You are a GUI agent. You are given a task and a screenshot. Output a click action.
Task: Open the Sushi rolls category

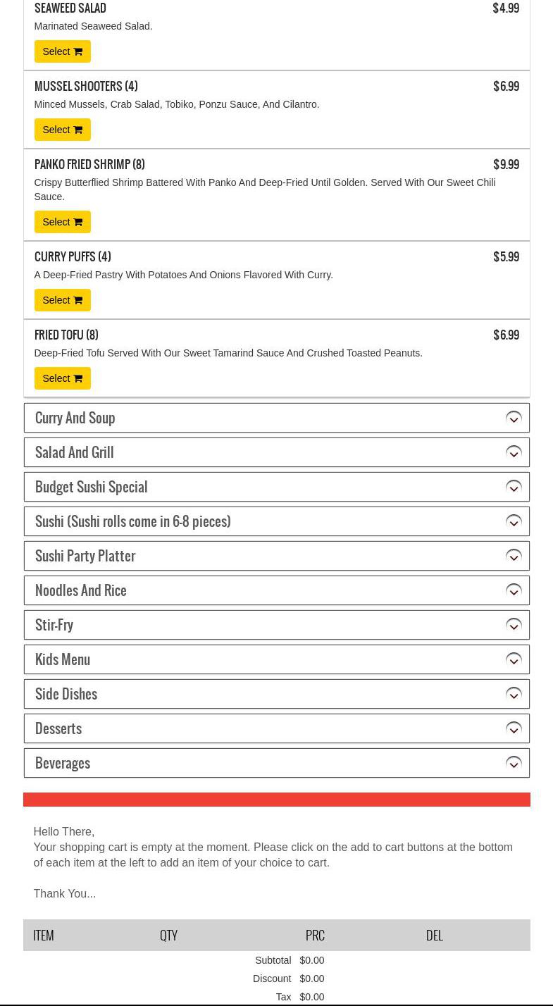point(276,521)
